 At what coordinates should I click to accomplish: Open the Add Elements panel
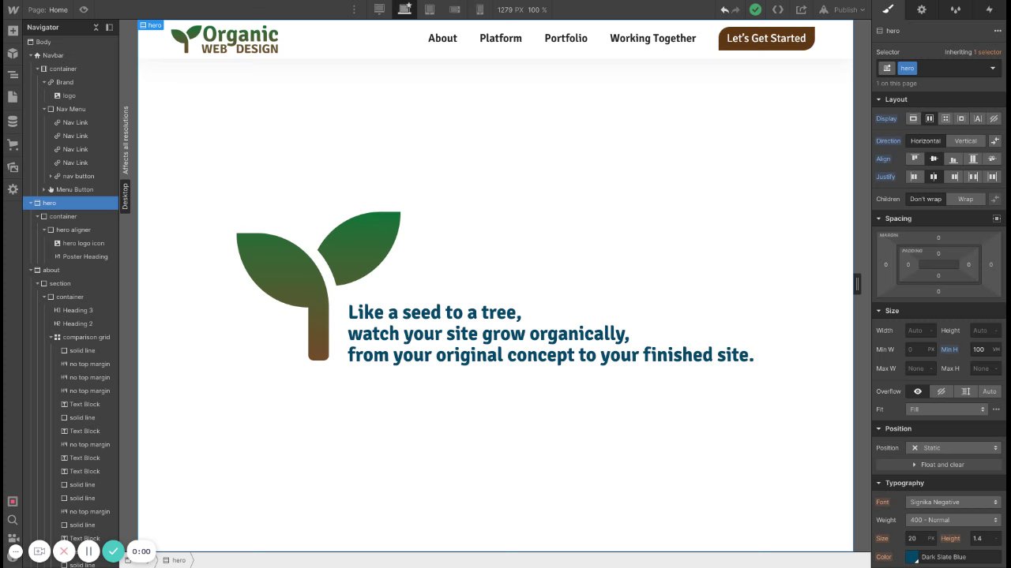13,31
